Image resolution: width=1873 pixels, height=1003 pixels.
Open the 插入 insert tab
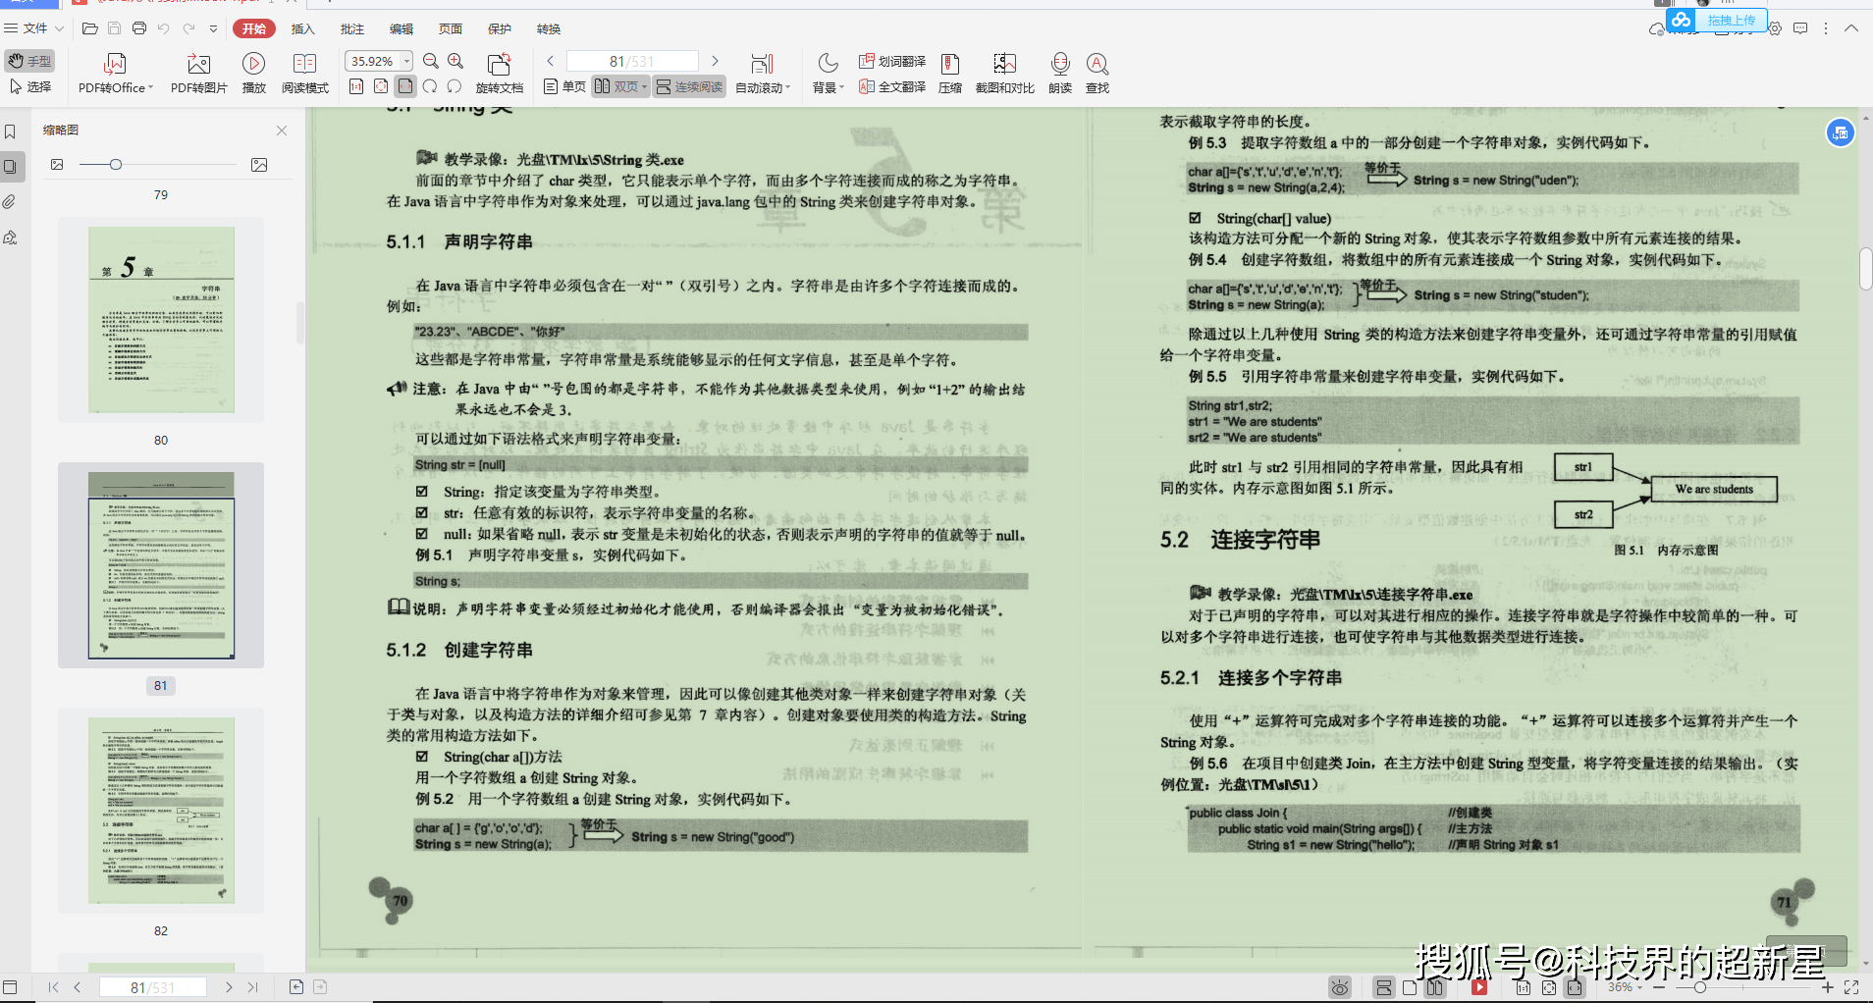tap(302, 28)
